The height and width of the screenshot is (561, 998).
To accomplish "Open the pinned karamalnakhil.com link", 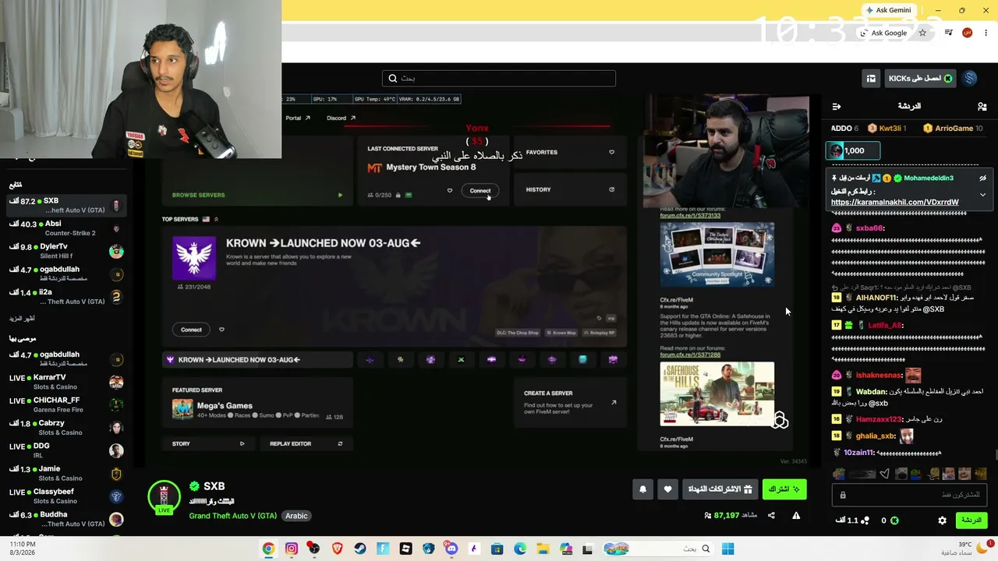I will 894,202.
